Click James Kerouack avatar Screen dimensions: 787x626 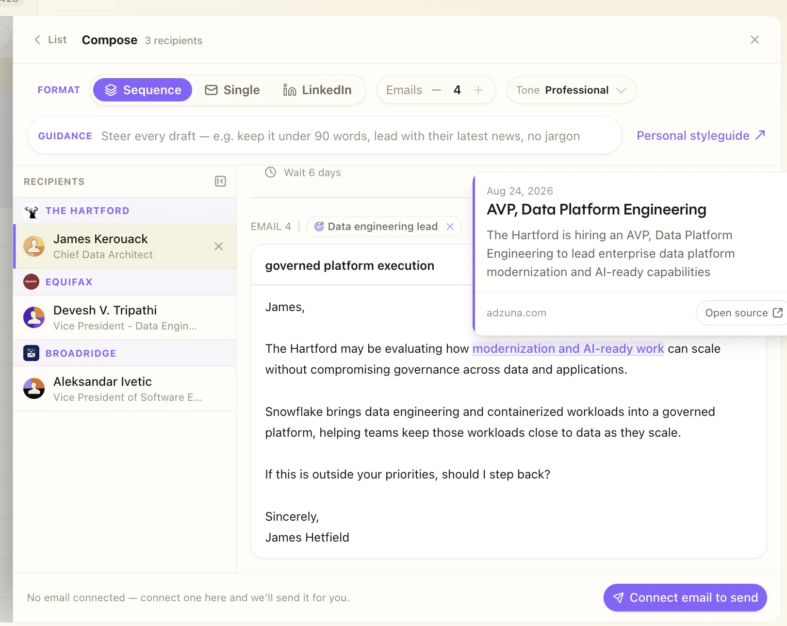(x=34, y=247)
